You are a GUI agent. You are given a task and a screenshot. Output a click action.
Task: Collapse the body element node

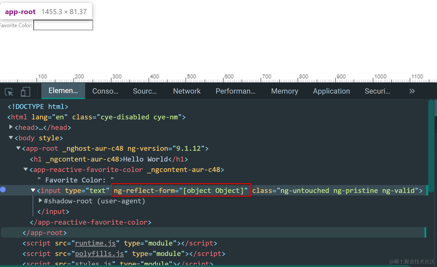11,138
